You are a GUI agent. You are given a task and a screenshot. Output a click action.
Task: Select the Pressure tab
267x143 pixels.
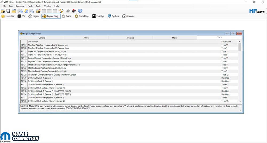click(x=131, y=38)
